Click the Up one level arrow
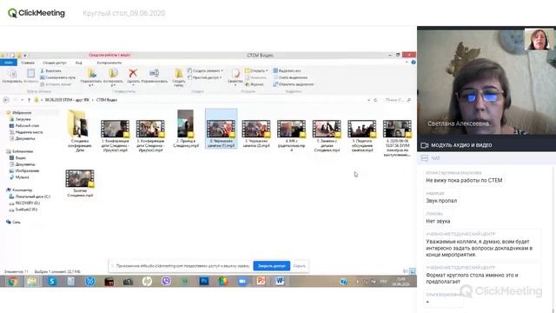The width and height of the screenshot is (556, 313). [x=29, y=100]
